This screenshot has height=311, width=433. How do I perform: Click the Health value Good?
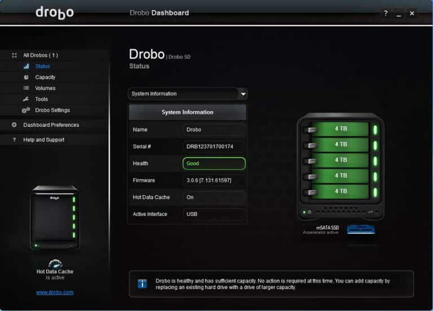pyautogui.click(x=214, y=163)
